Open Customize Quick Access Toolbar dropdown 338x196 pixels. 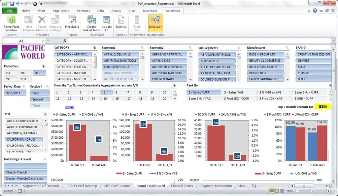pos(41,4)
